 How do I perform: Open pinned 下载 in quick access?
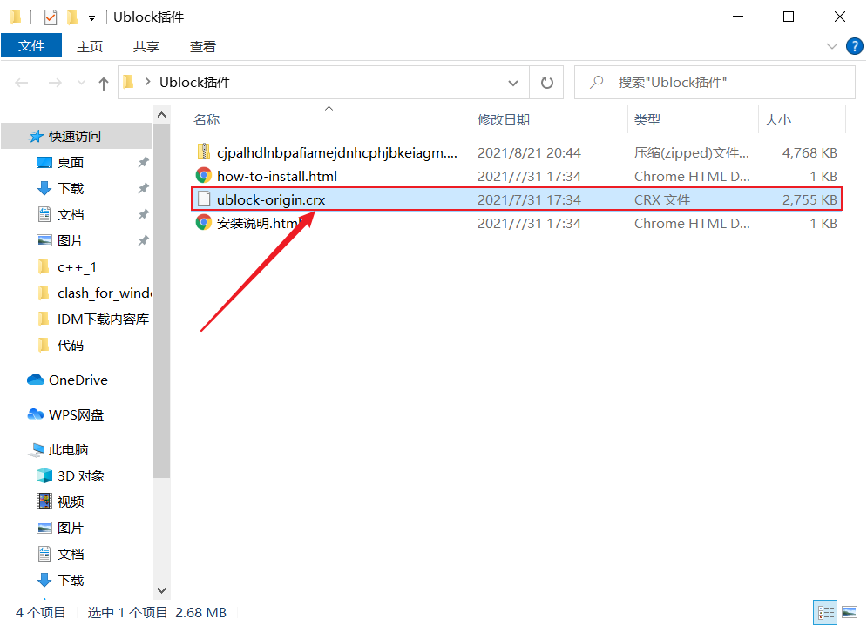tap(71, 188)
